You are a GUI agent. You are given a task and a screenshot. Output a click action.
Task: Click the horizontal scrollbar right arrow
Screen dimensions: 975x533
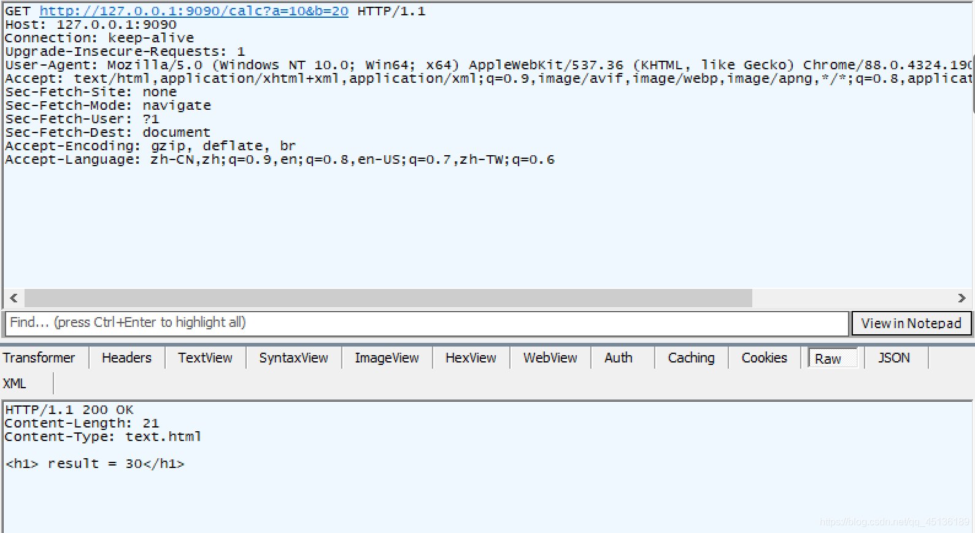tap(962, 298)
